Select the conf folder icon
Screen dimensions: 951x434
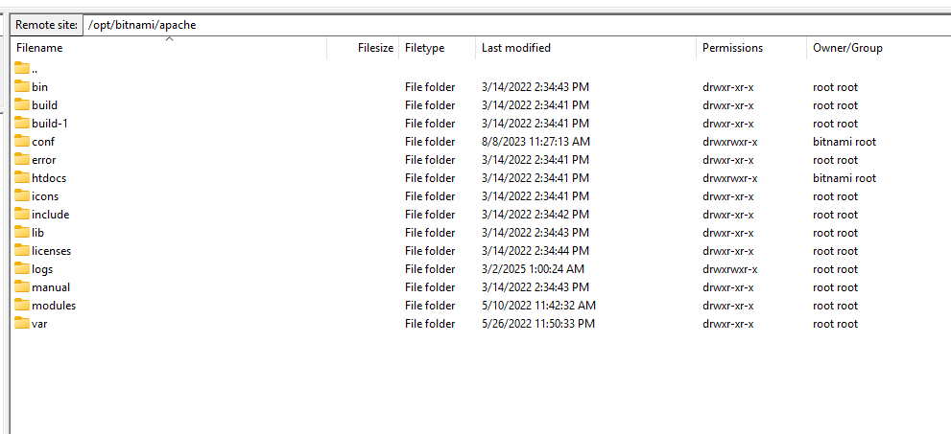tap(22, 142)
